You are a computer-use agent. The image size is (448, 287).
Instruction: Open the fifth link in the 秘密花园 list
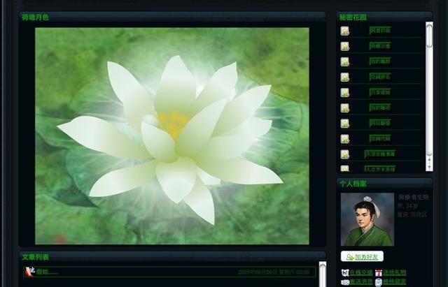point(380,92)
